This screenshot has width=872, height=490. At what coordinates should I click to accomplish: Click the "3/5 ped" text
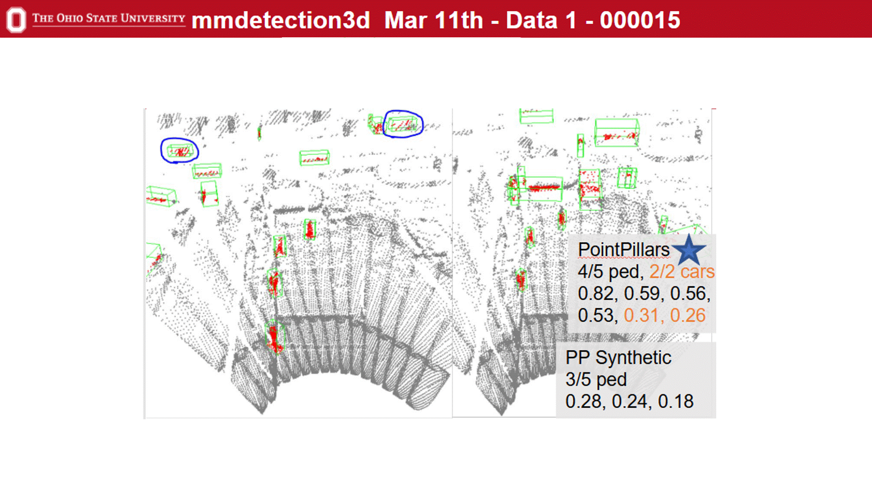pos(596,379)
